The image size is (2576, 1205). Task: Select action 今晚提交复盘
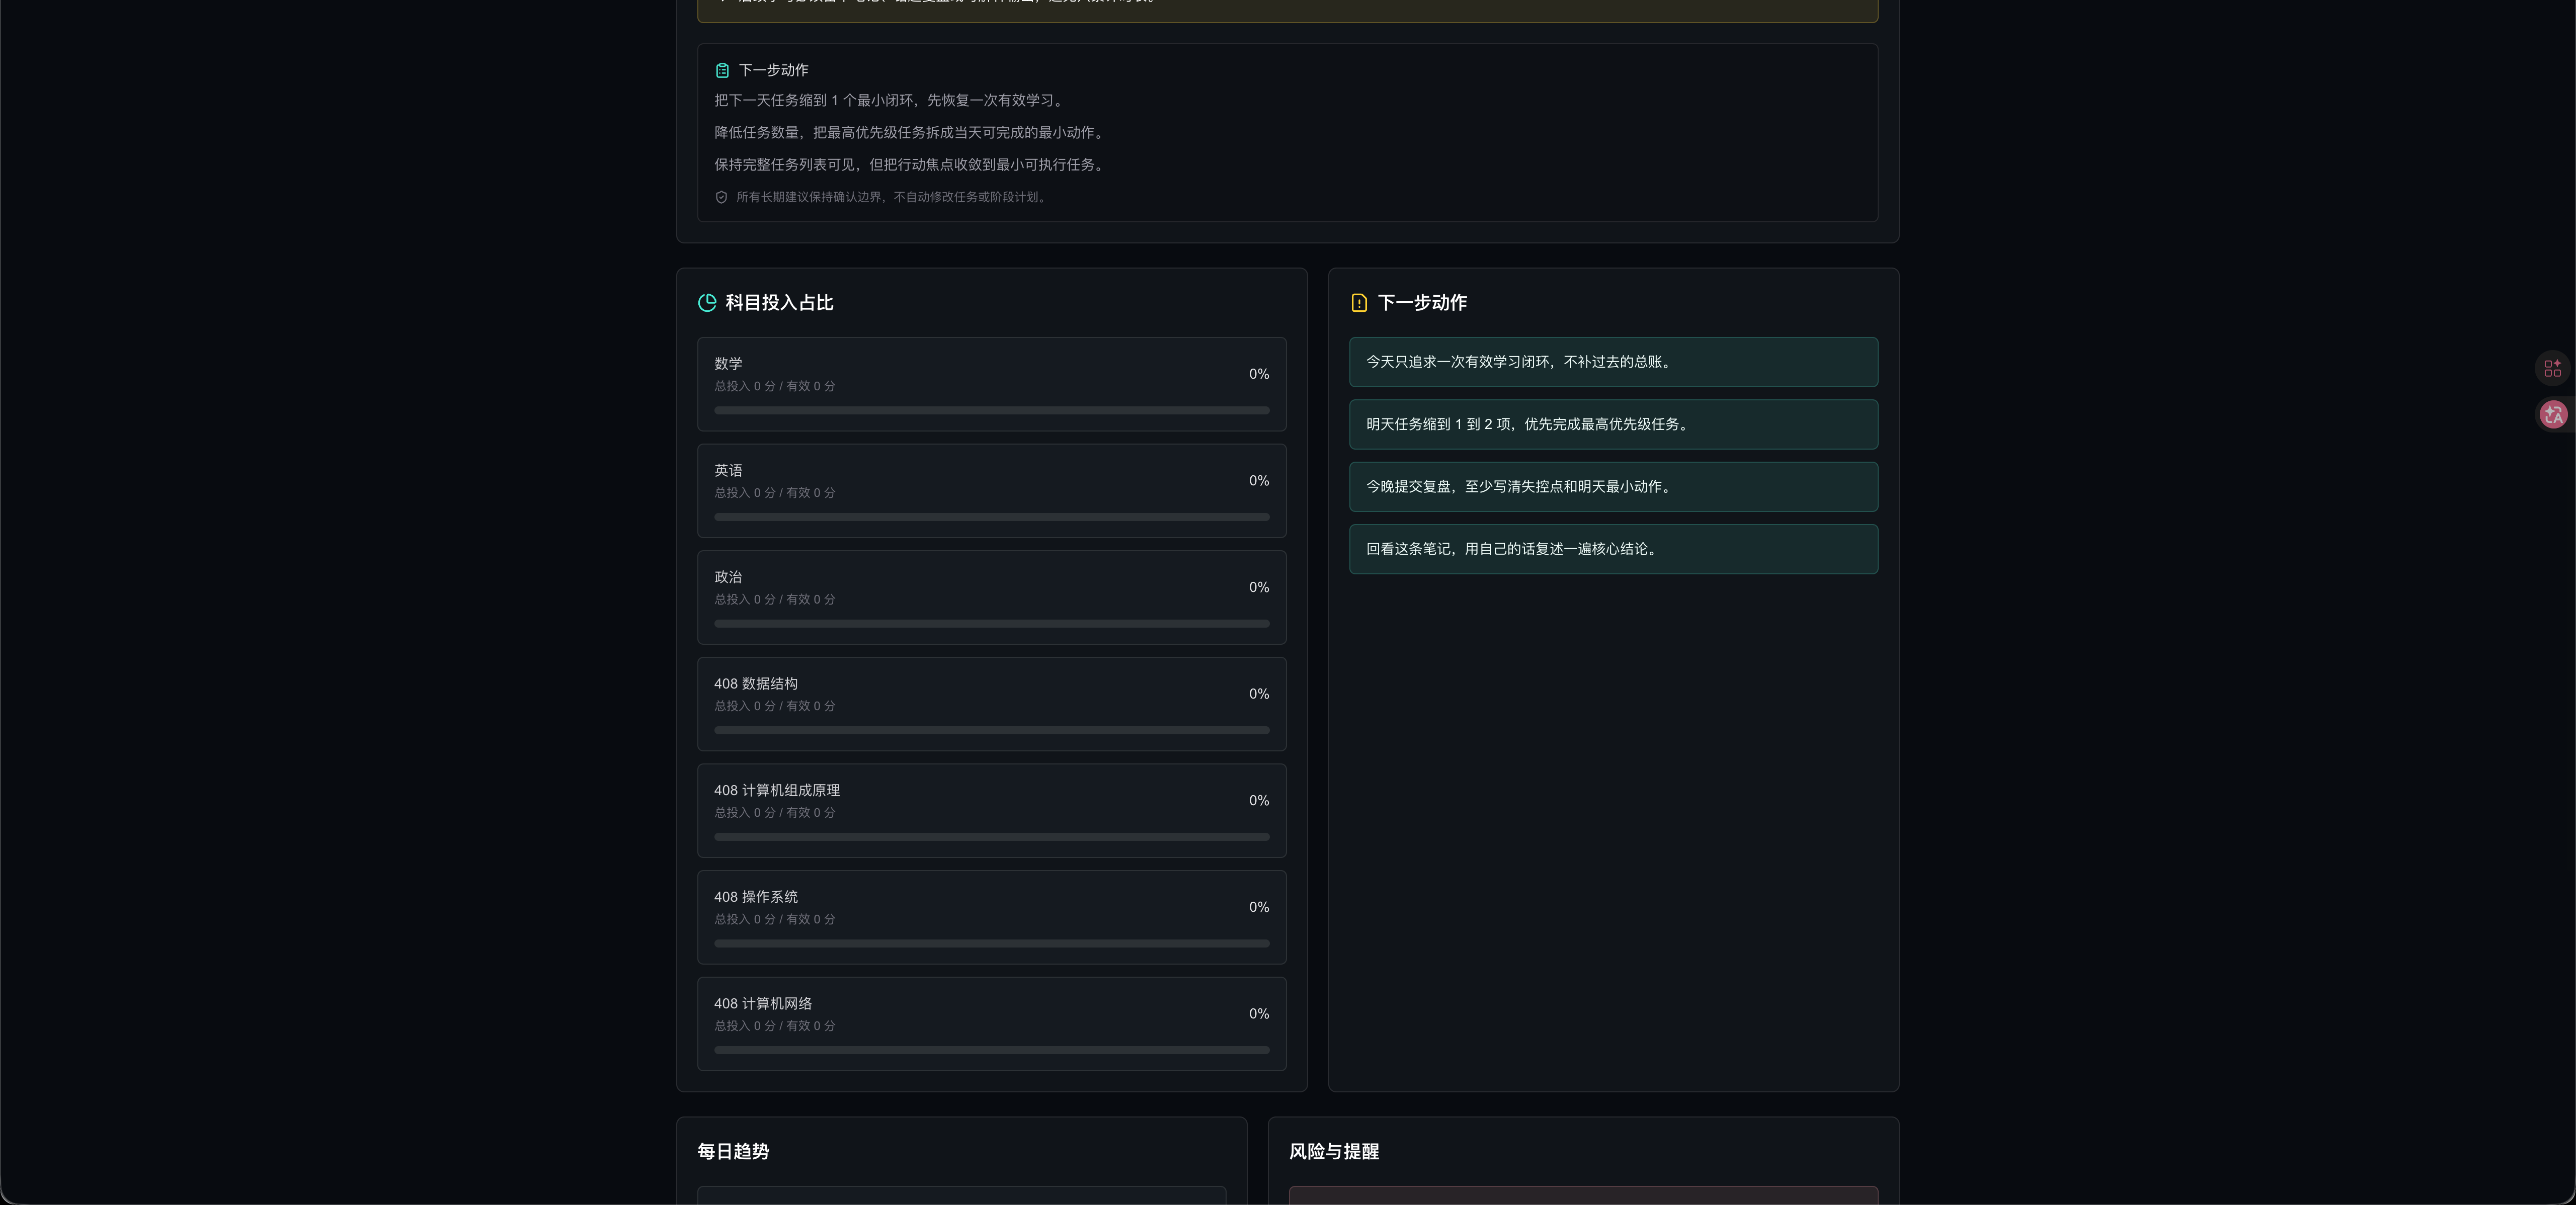(x=1613, y=487)
